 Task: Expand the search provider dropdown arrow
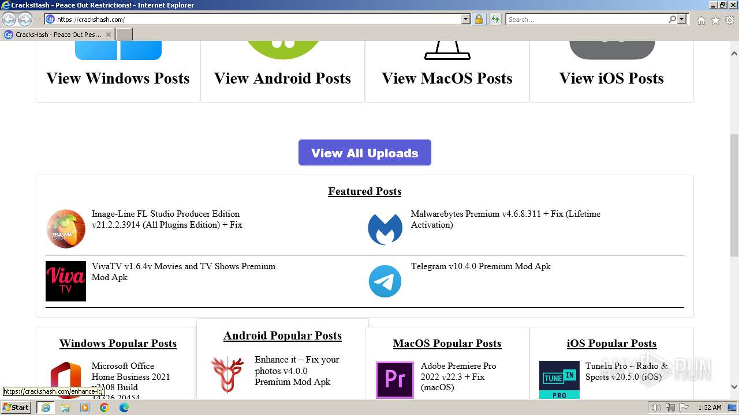coord(682,19)
